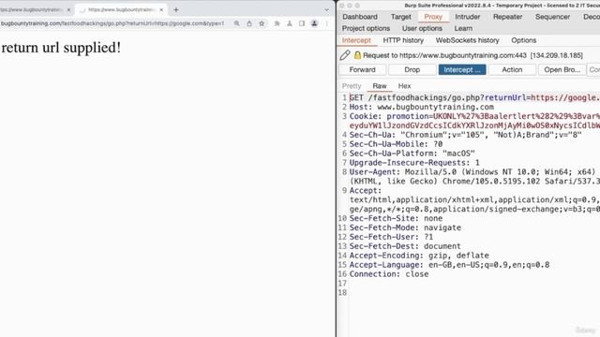The image size is (600, 337).
Task: Switch request view to Pretty
Action: [x=352, y=86]
